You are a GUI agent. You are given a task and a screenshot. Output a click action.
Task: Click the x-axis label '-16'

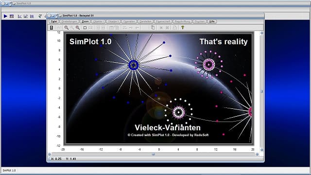point(82,150)
